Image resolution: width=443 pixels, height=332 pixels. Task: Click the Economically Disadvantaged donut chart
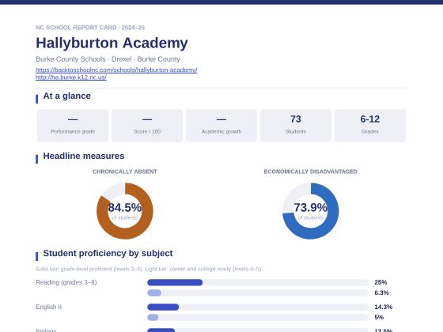[310, 211]
